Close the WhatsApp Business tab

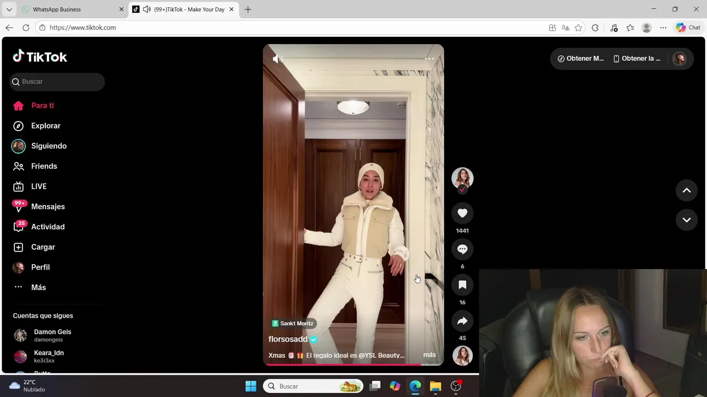tap(122, 9)
